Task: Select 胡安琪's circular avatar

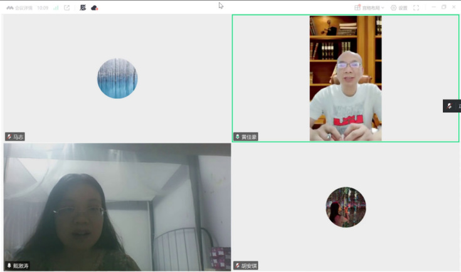Action: pos(346,207)
